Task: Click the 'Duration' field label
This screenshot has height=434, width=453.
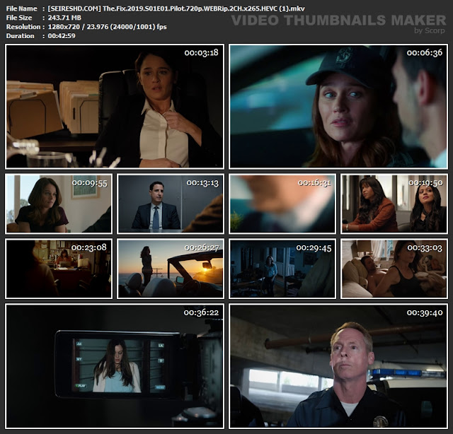Action: 21,36
